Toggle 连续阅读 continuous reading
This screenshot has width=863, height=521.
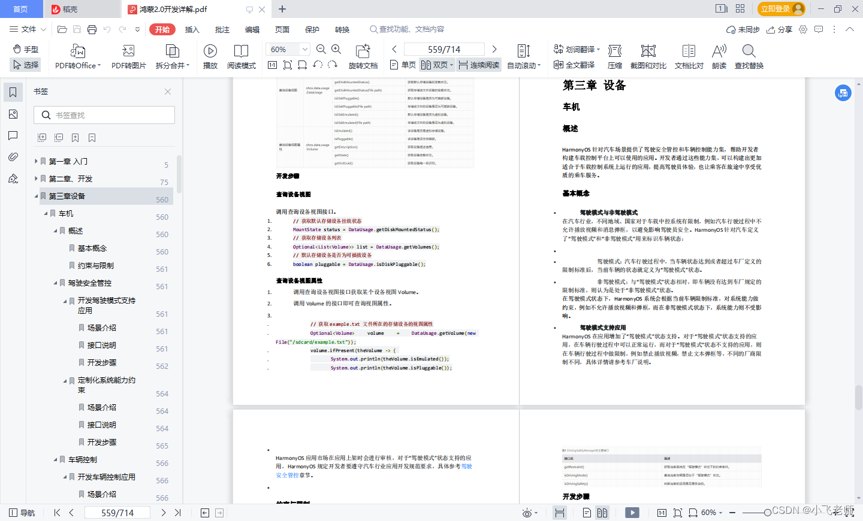point(479,65)
